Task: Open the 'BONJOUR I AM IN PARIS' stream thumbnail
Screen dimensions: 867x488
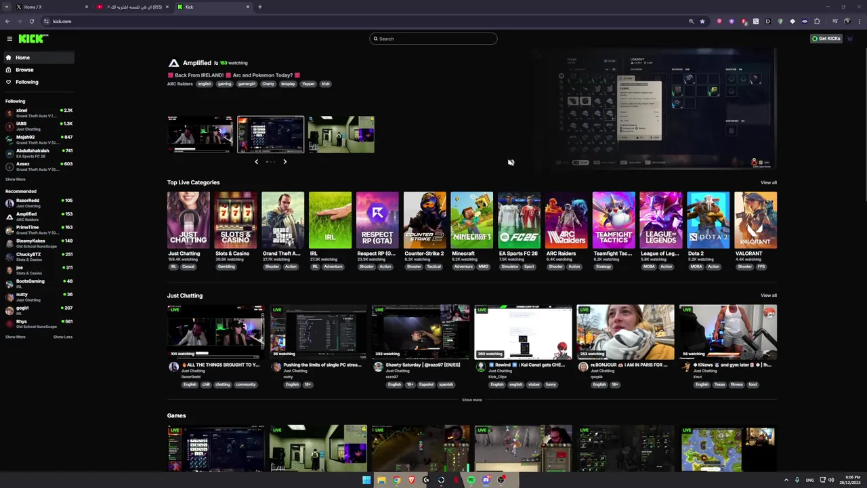Action: (625, 331)
